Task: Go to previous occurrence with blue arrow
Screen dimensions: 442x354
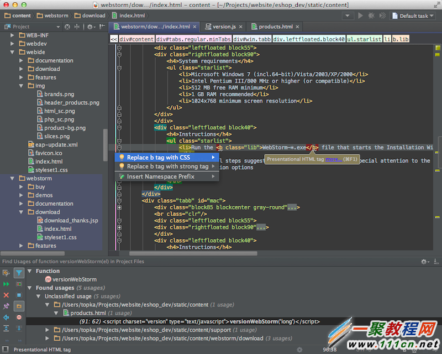Action: tap(6, 317)
